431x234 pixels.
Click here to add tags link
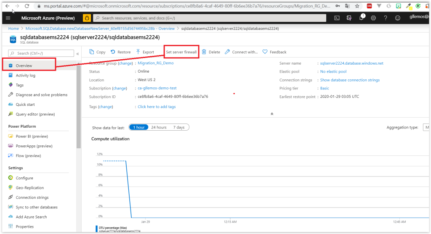coord(157,107)
